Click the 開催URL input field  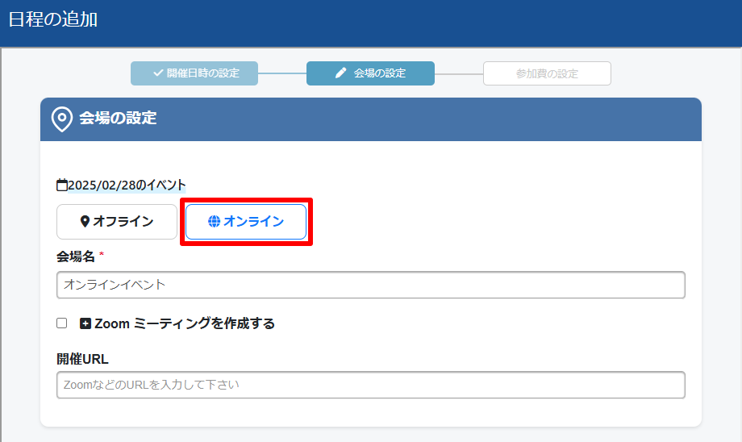coord(370,385)
